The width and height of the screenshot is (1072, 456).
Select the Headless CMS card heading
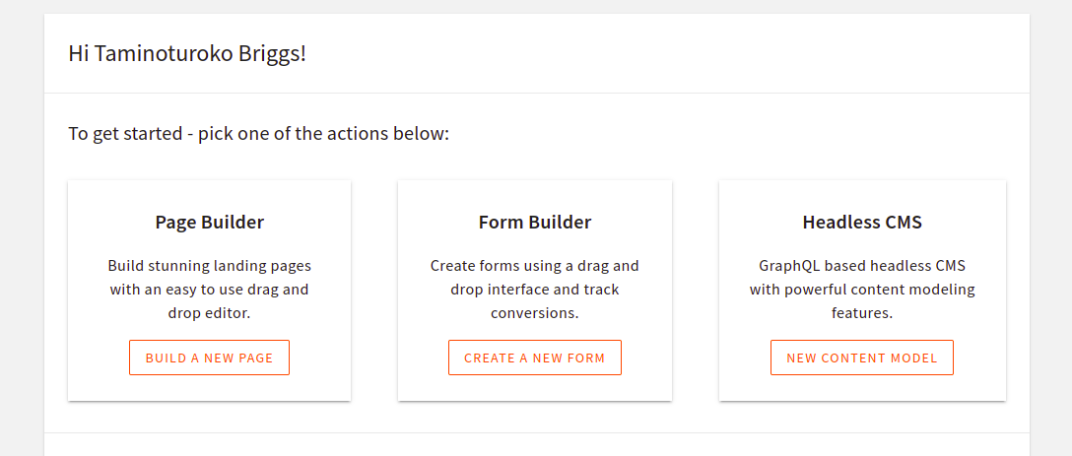click(861, 223)
